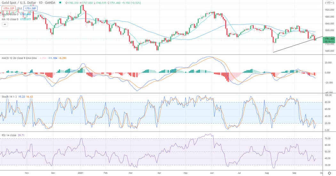Image resolution: width=336 pixels, height=176 pixels.
Task: Click the Dec label on time axis
Action: (53, 173)
